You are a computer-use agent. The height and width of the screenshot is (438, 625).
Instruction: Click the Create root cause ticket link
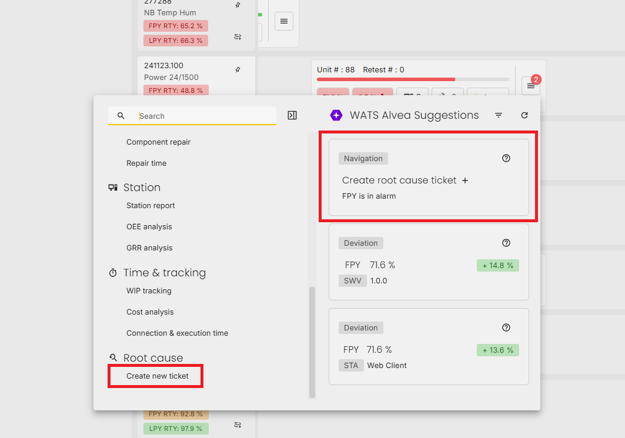pyautogui.click(x=399, y=180)
